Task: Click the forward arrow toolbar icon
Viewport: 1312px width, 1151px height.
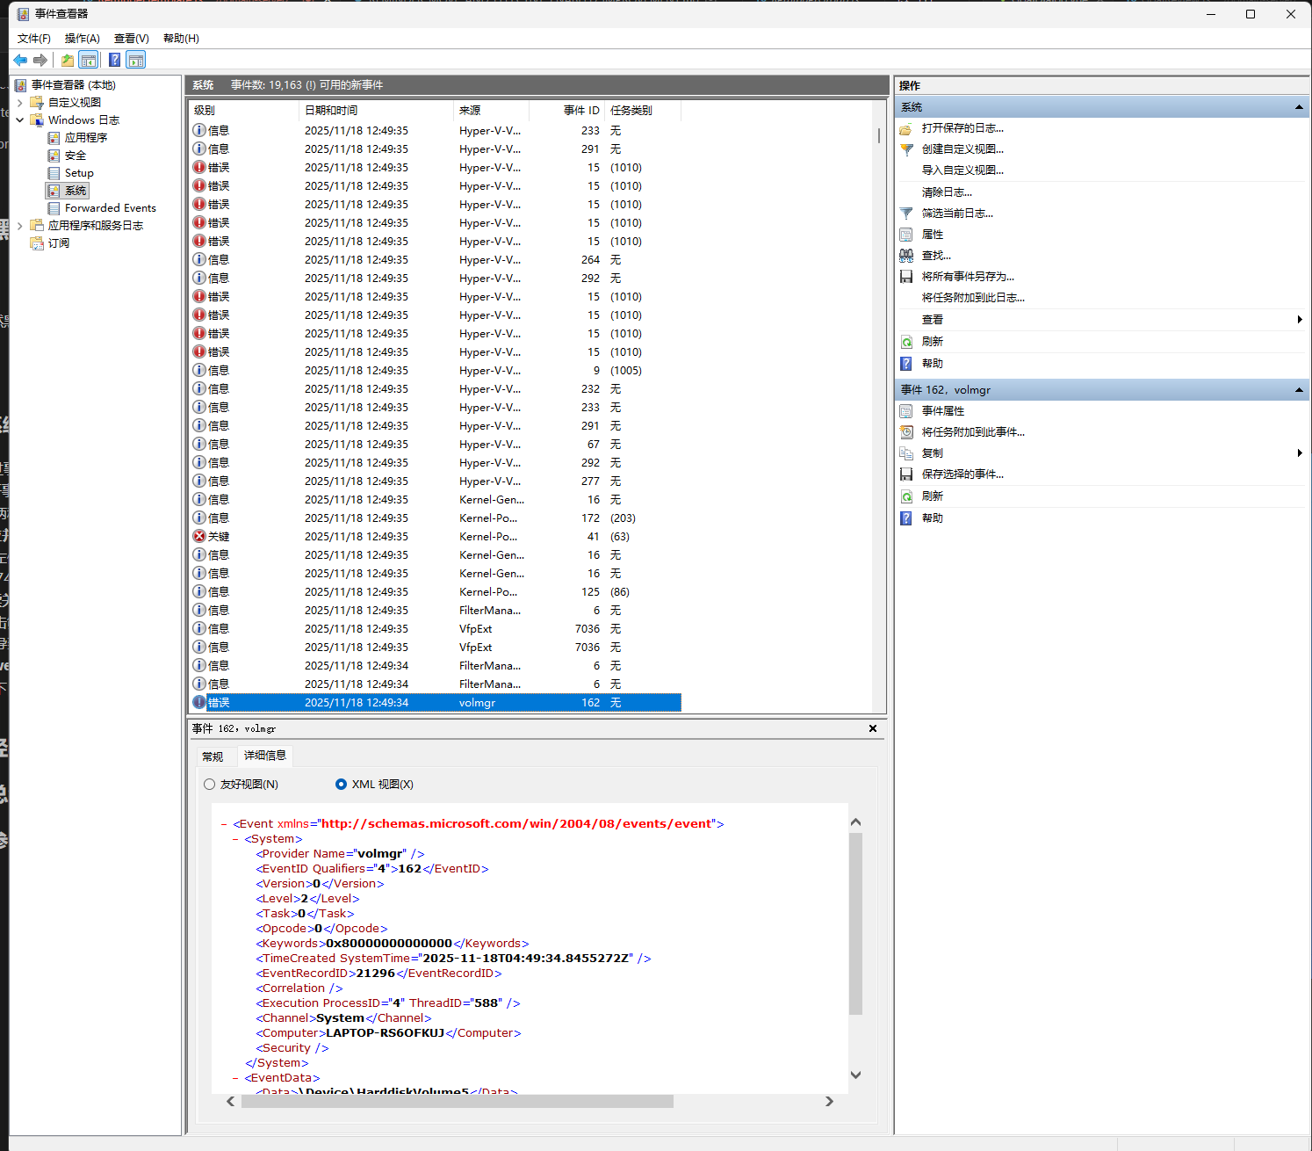Action: point(40,60)
